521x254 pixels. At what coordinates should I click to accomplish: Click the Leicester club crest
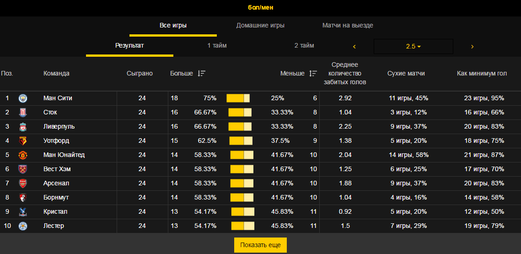23,226
